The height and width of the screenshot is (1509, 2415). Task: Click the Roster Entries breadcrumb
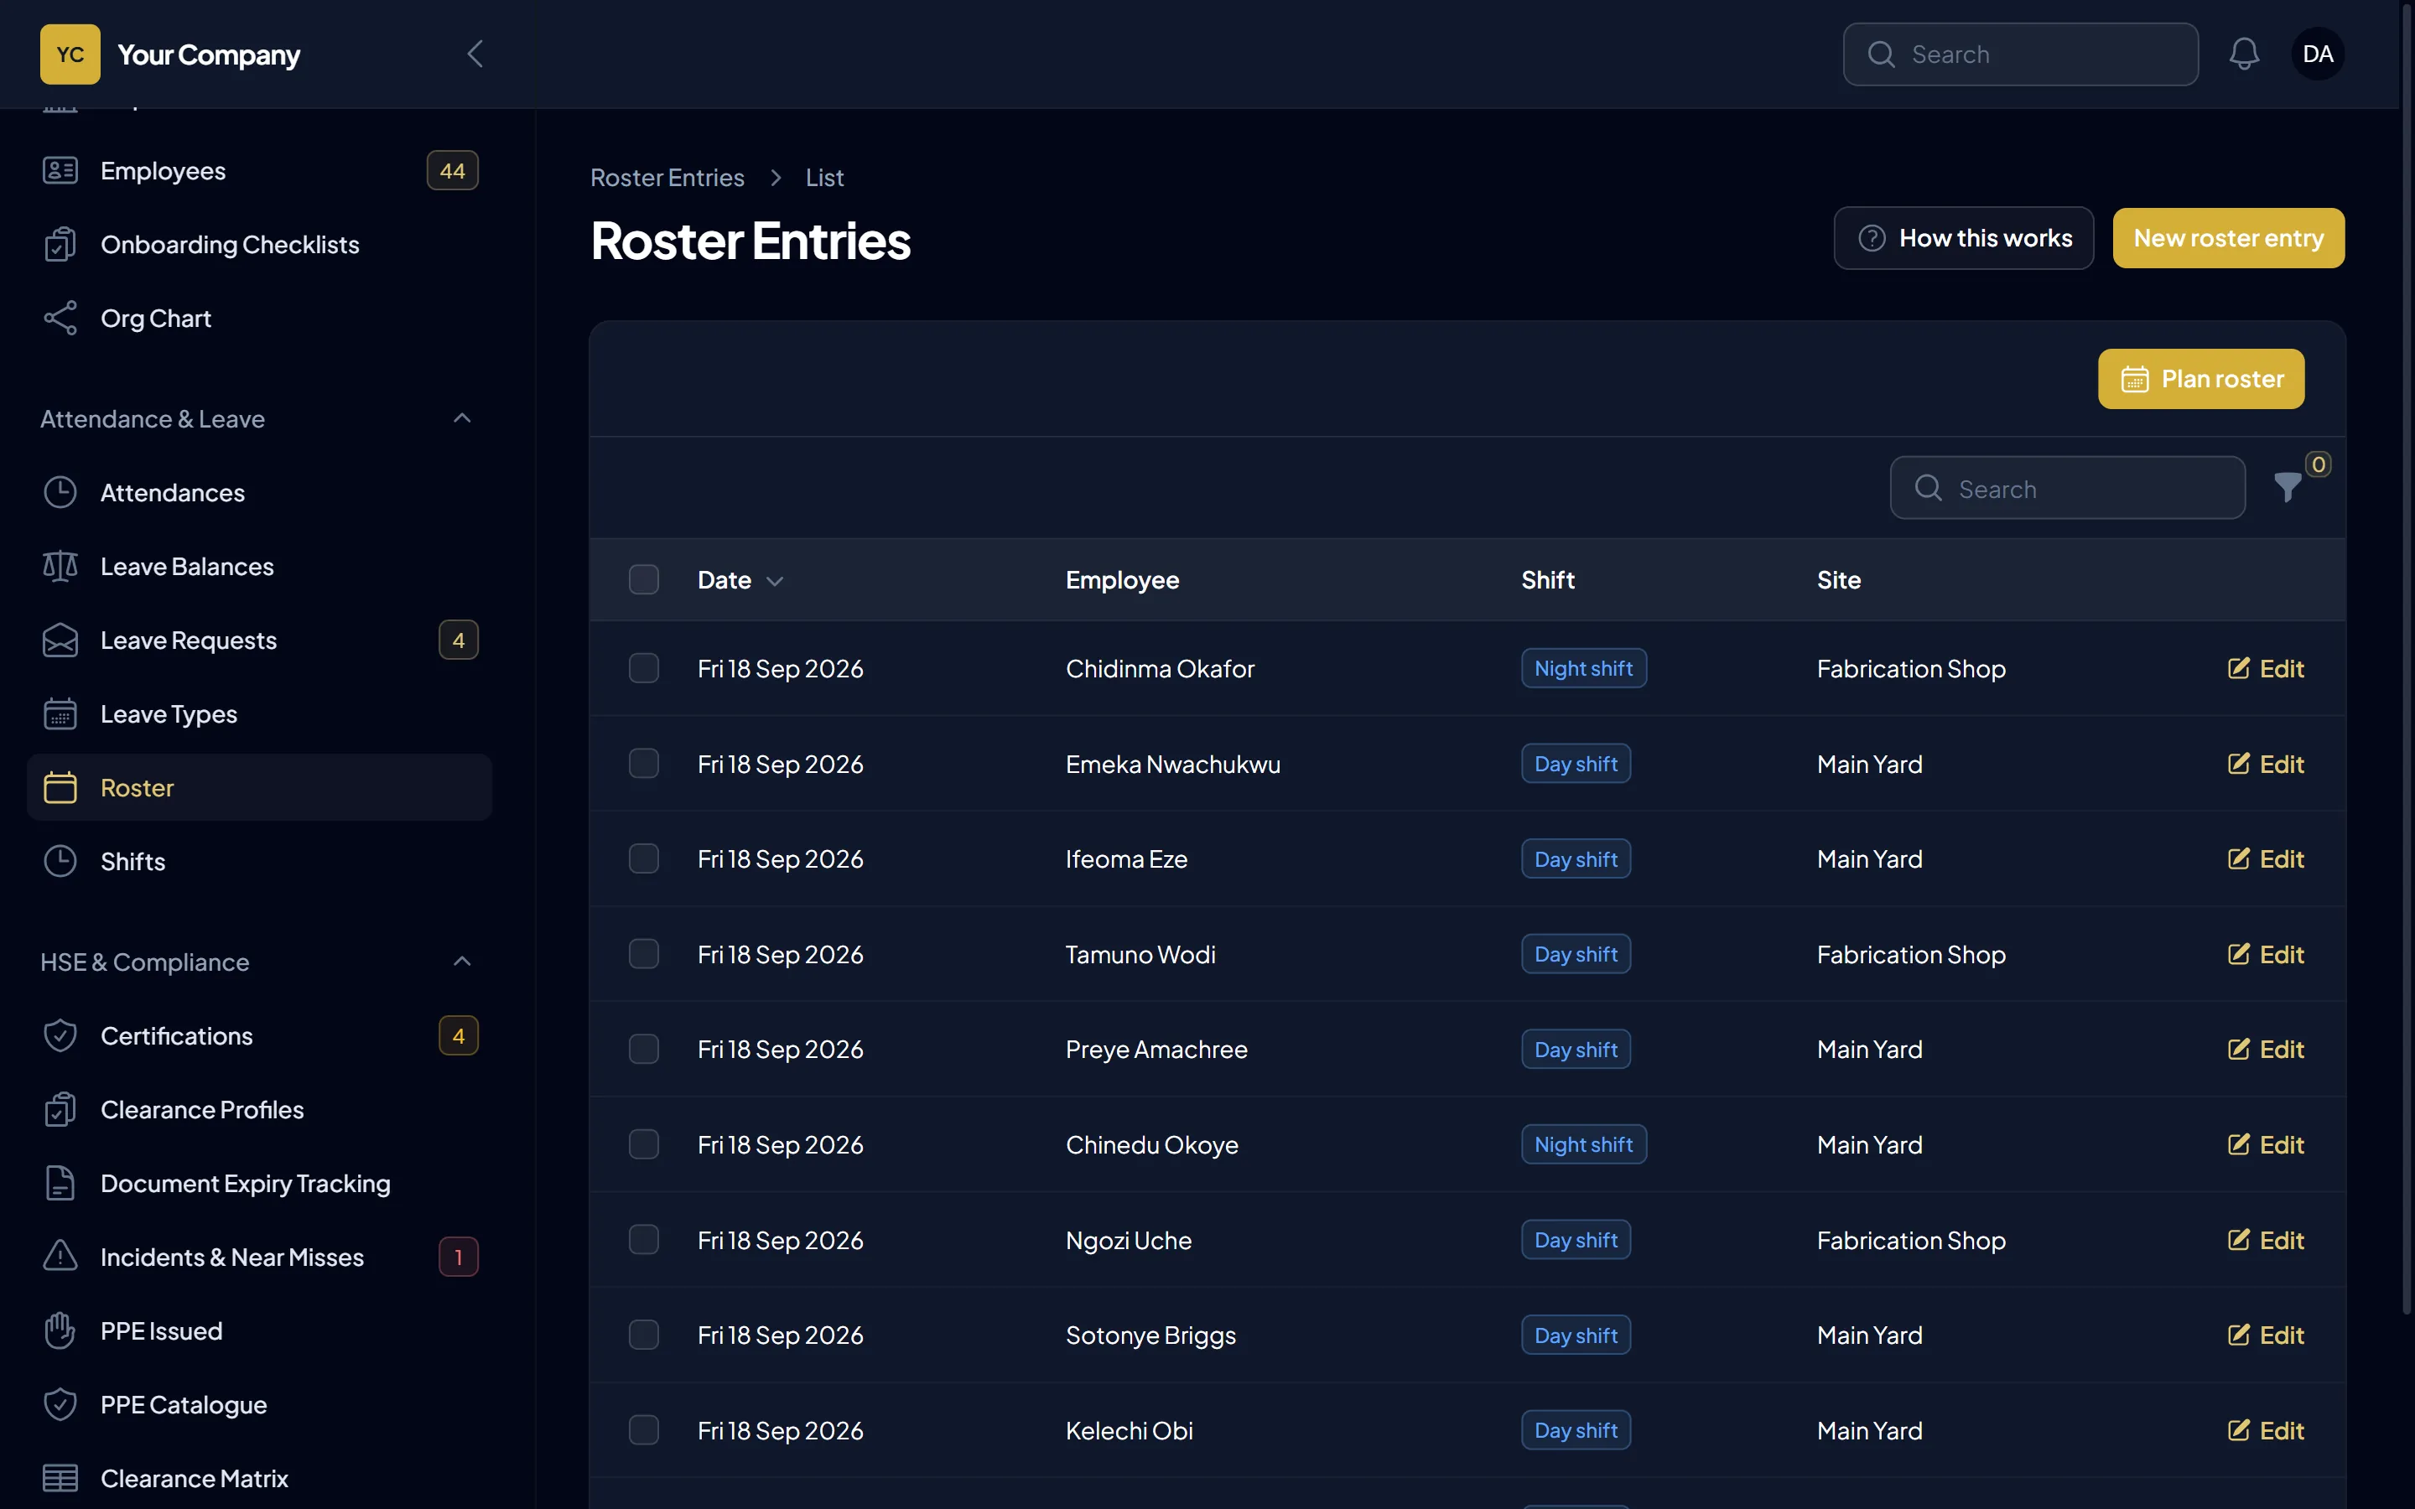667,178
